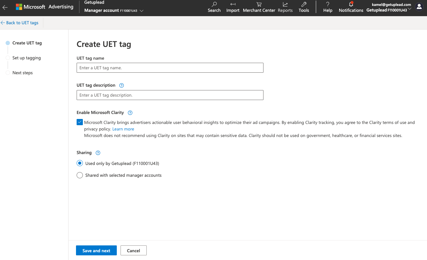Click kamel@getuplead.com account email
Image resolution: width=427 pixels, height=260 pixels.
391,5
